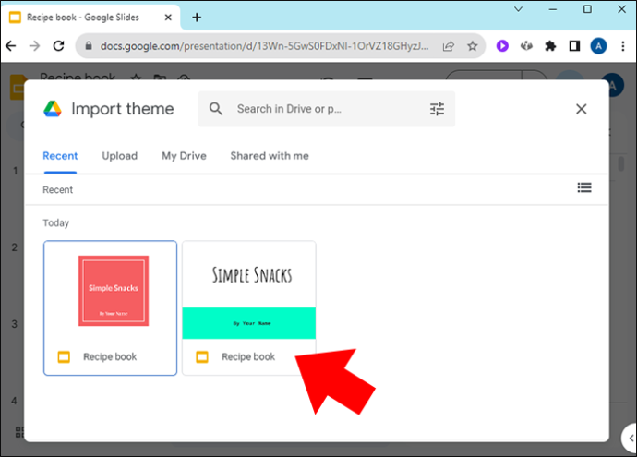Open the browser extensions puzzle icon
637x457 pixels.
point(550,46)
